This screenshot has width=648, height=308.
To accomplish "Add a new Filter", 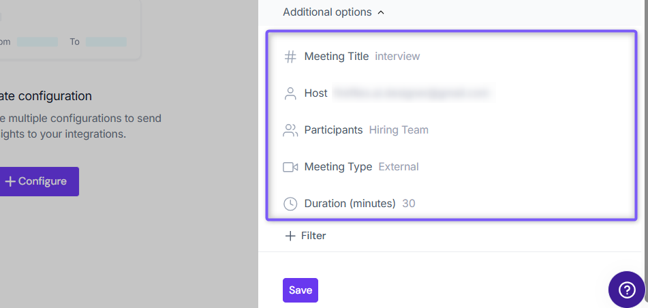I will point(305,236).
